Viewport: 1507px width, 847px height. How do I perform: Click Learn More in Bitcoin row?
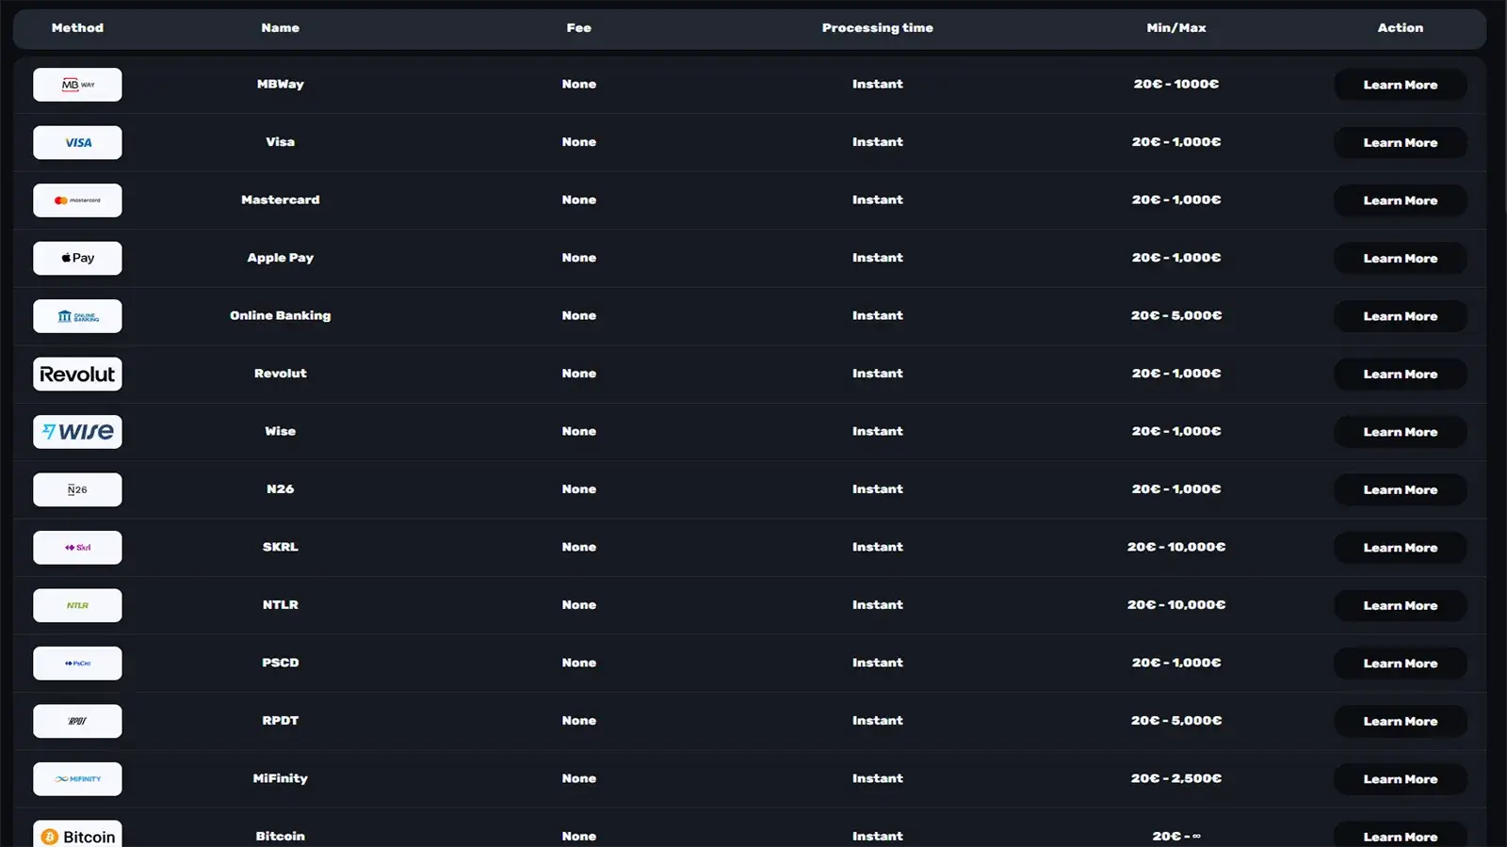click(1401, 835)
